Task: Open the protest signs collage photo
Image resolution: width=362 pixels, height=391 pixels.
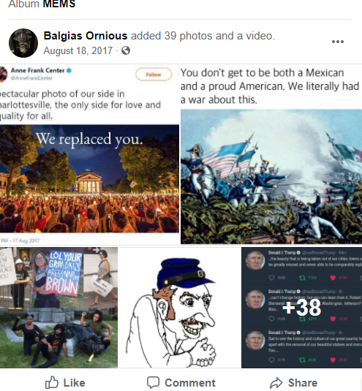Action: point(59,308)
